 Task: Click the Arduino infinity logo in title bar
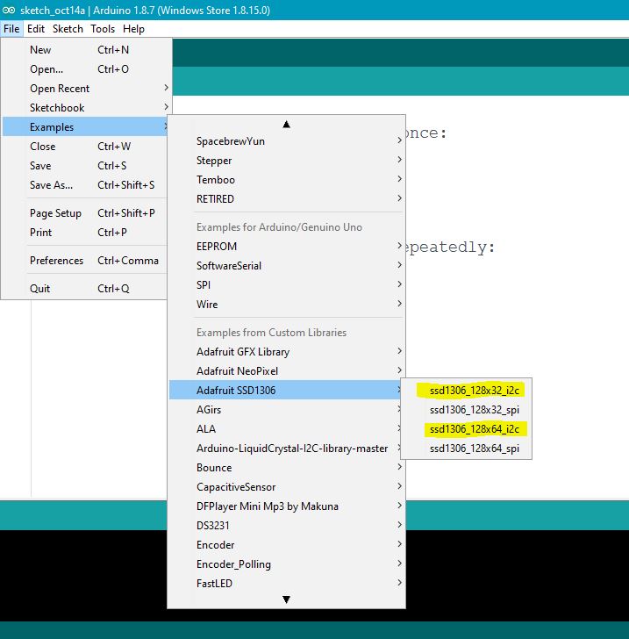(x=9, y=11)
